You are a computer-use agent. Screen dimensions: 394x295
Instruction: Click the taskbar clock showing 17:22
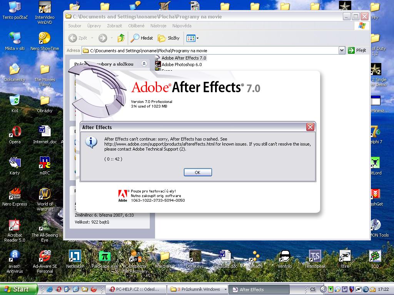coord(384,290)
